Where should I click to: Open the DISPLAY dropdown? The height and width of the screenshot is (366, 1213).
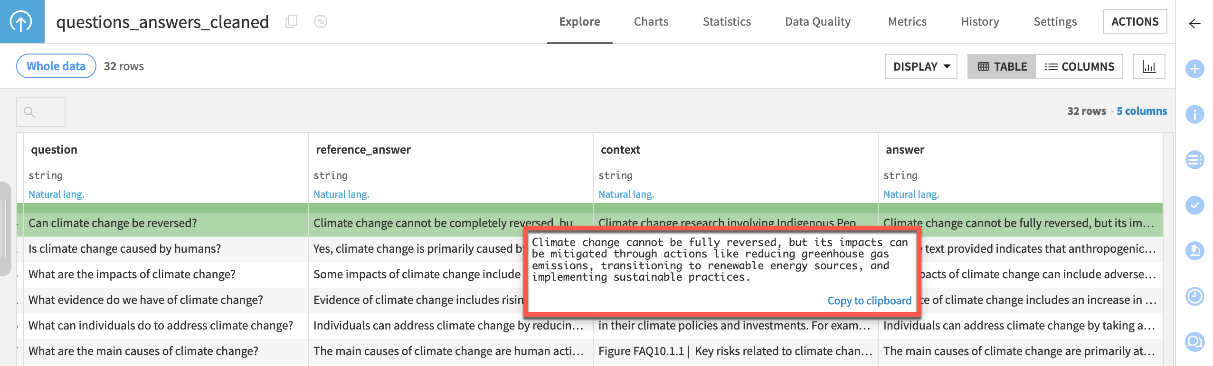pos(921,66)
